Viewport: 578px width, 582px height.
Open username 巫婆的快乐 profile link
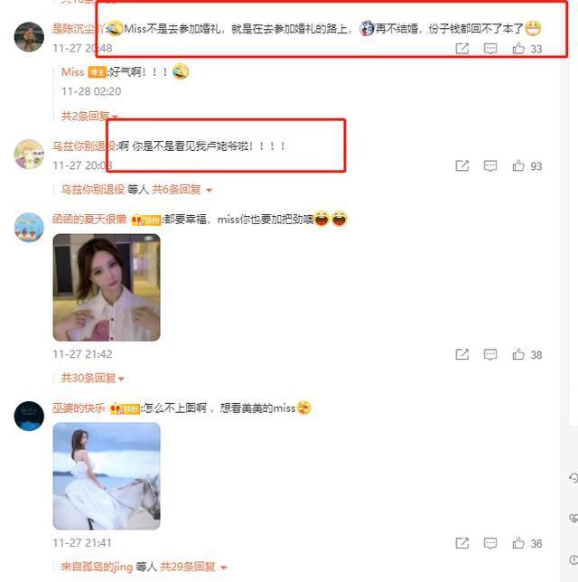coord(79,408)
